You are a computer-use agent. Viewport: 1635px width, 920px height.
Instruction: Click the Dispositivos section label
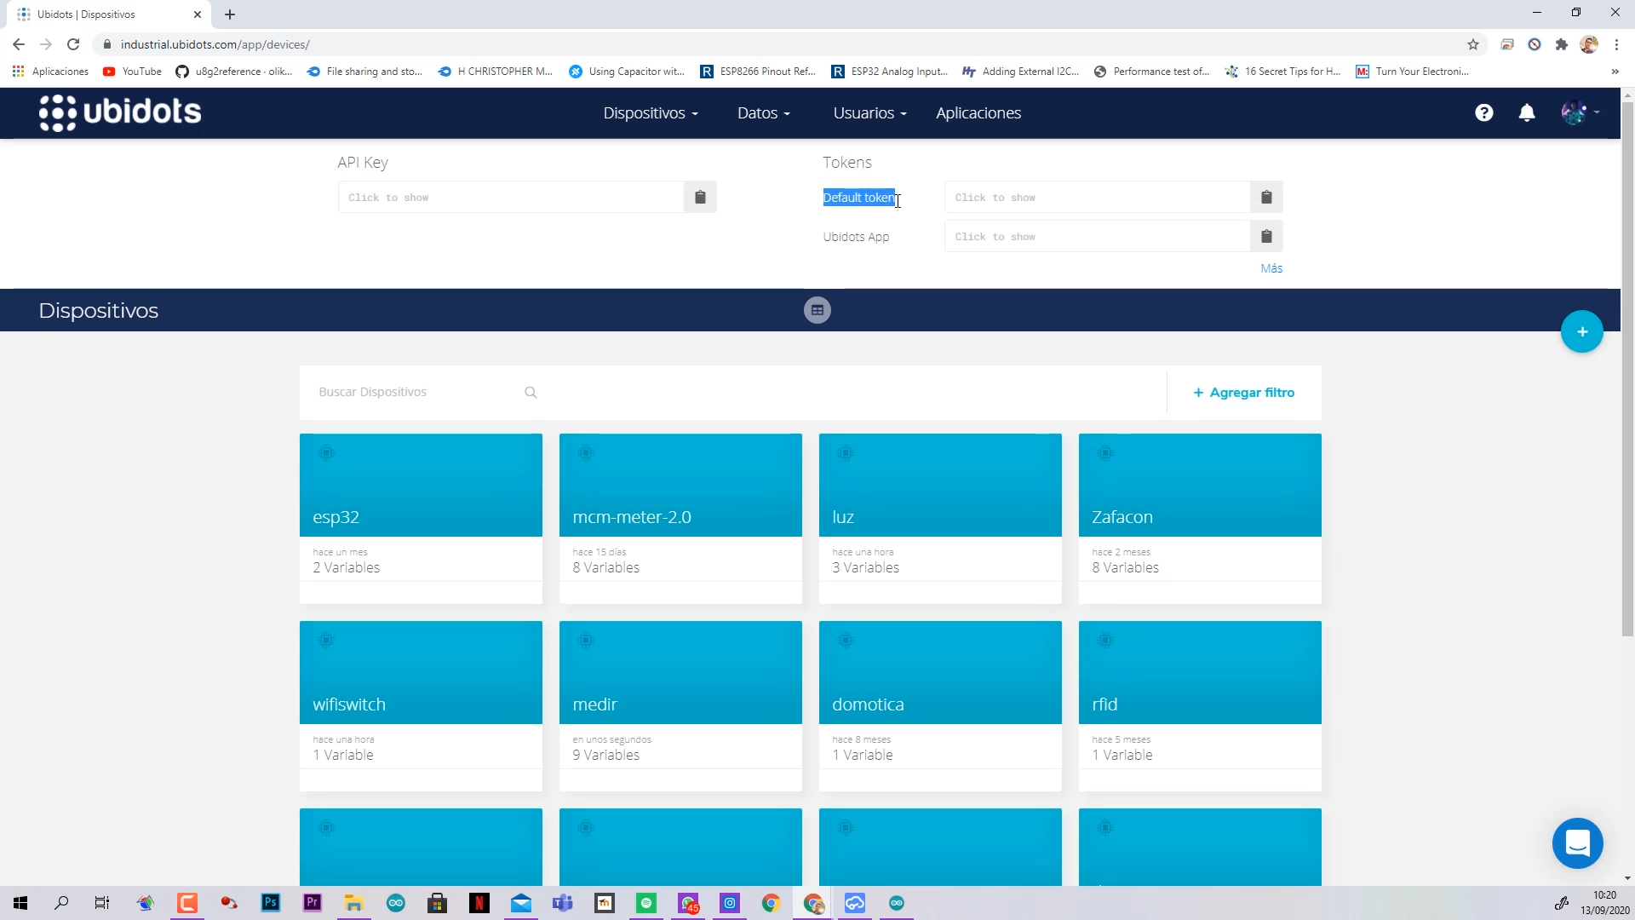98,310
